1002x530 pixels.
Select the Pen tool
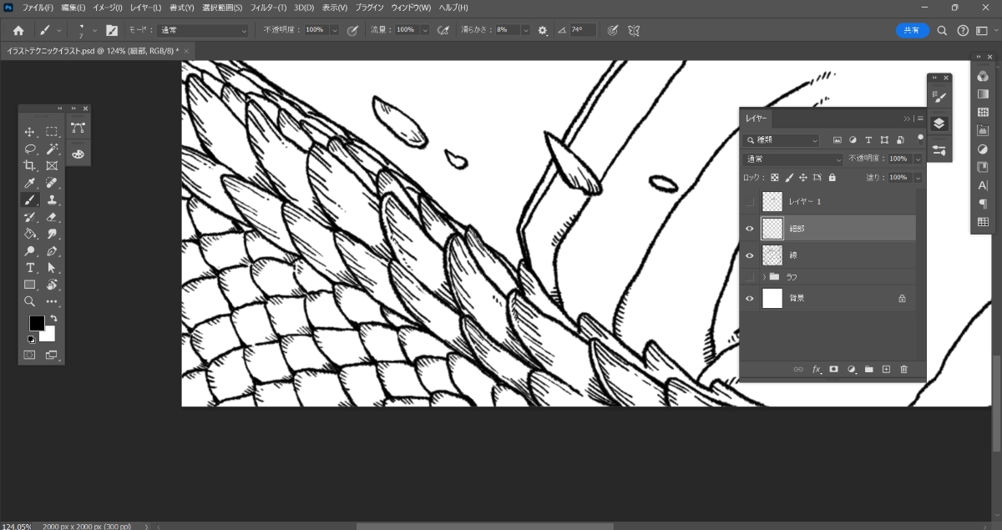tap(52, 250)
